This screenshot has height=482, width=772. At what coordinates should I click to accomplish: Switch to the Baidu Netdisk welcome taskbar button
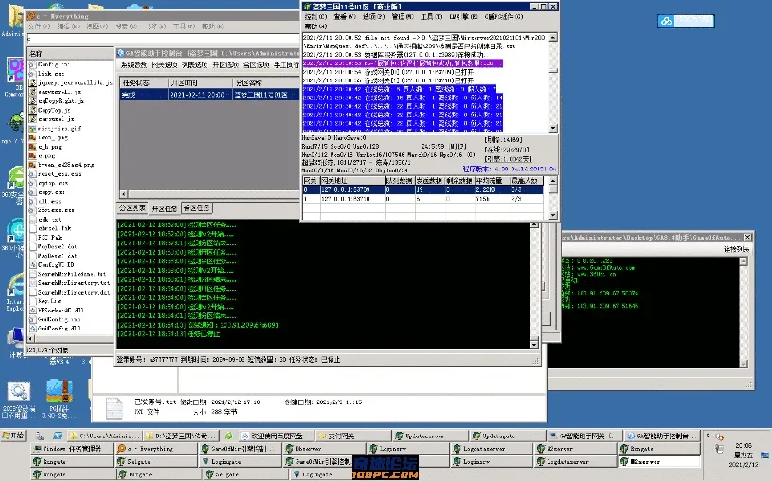point(277,436)
